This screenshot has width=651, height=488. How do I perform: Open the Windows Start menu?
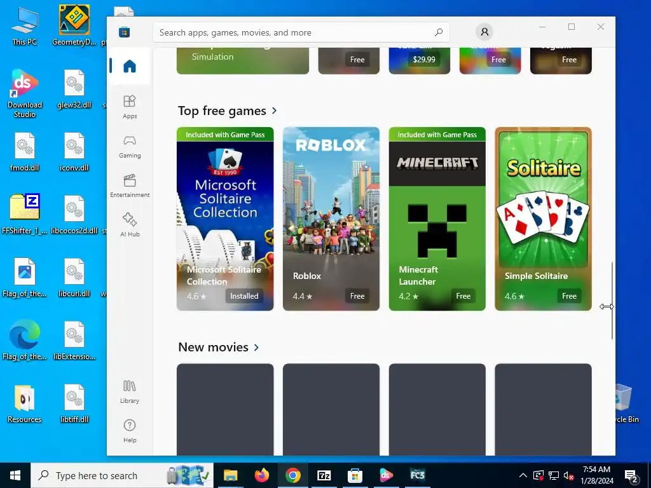(15, 475)
